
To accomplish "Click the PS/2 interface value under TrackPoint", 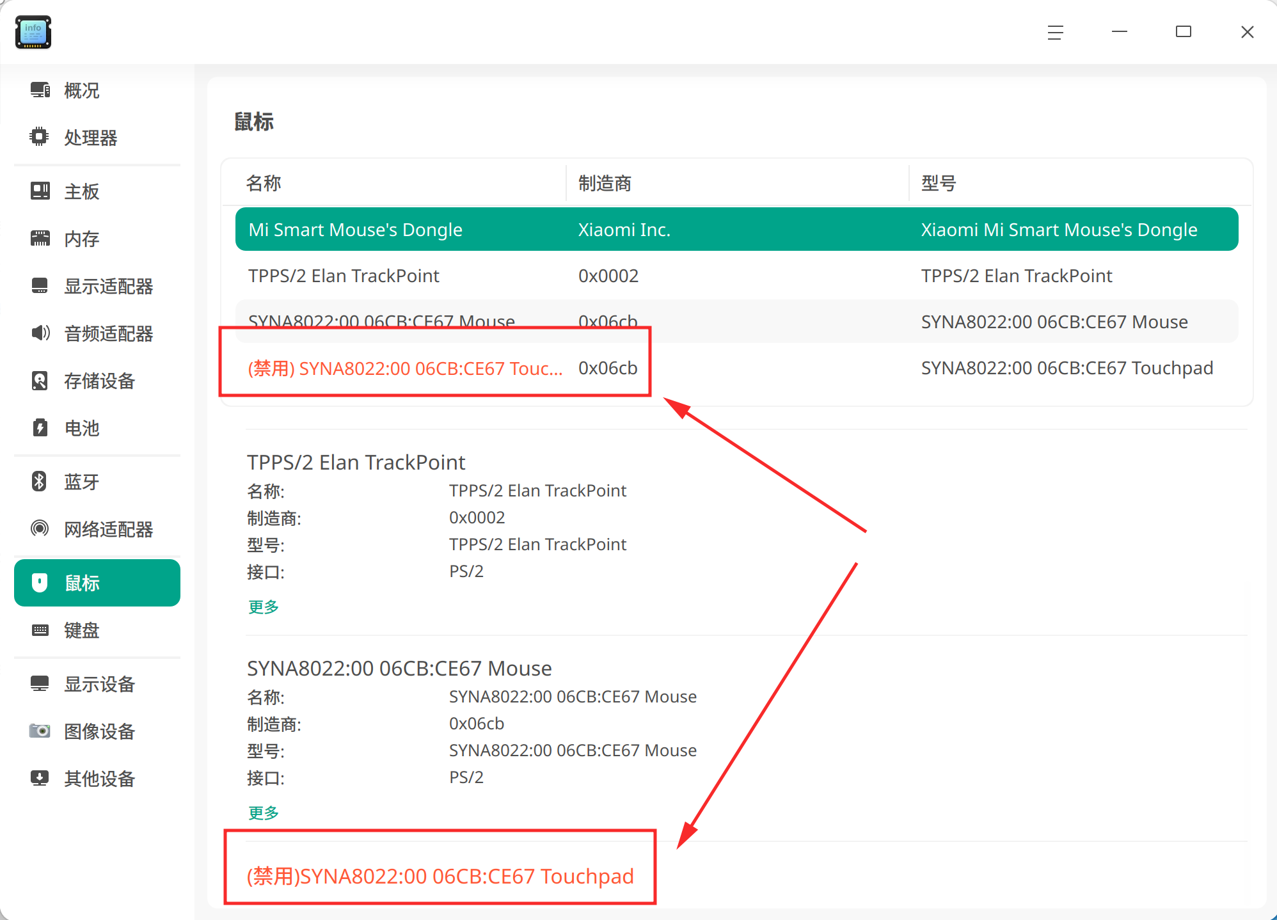I will click(x=466, y=571).
